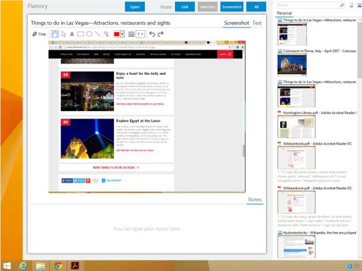Select the Crop tool

coord(39,34)
